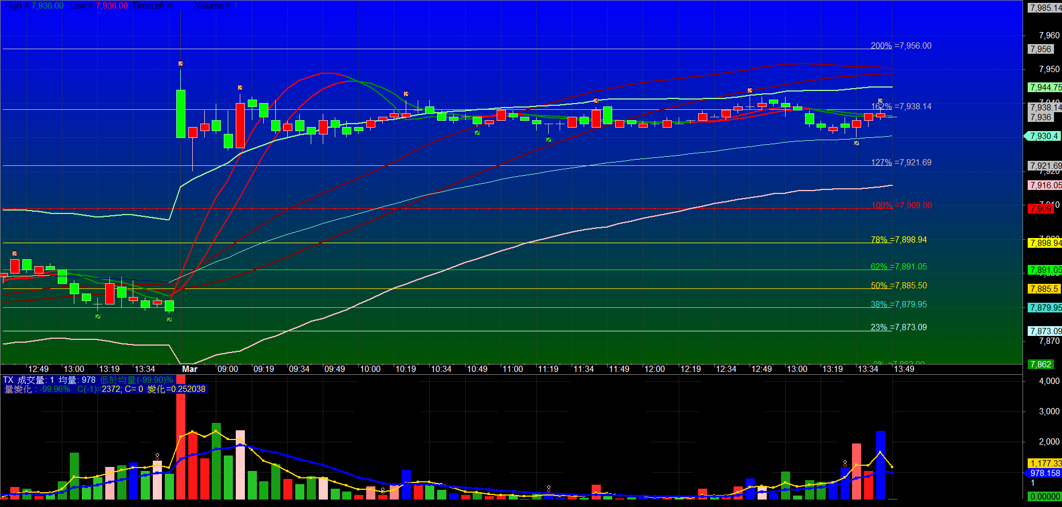Select the blue 978.158 volume tag

point(1044,473)
